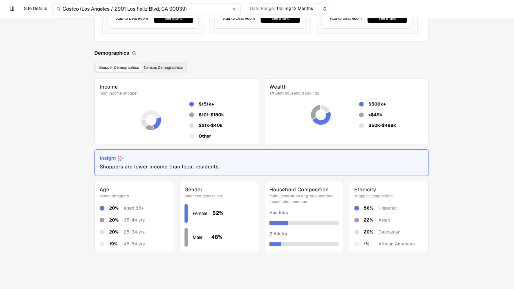This screenshot has width=514, height=289.
Task: Click the Has Kids progress bar
Action: [304, 223]
